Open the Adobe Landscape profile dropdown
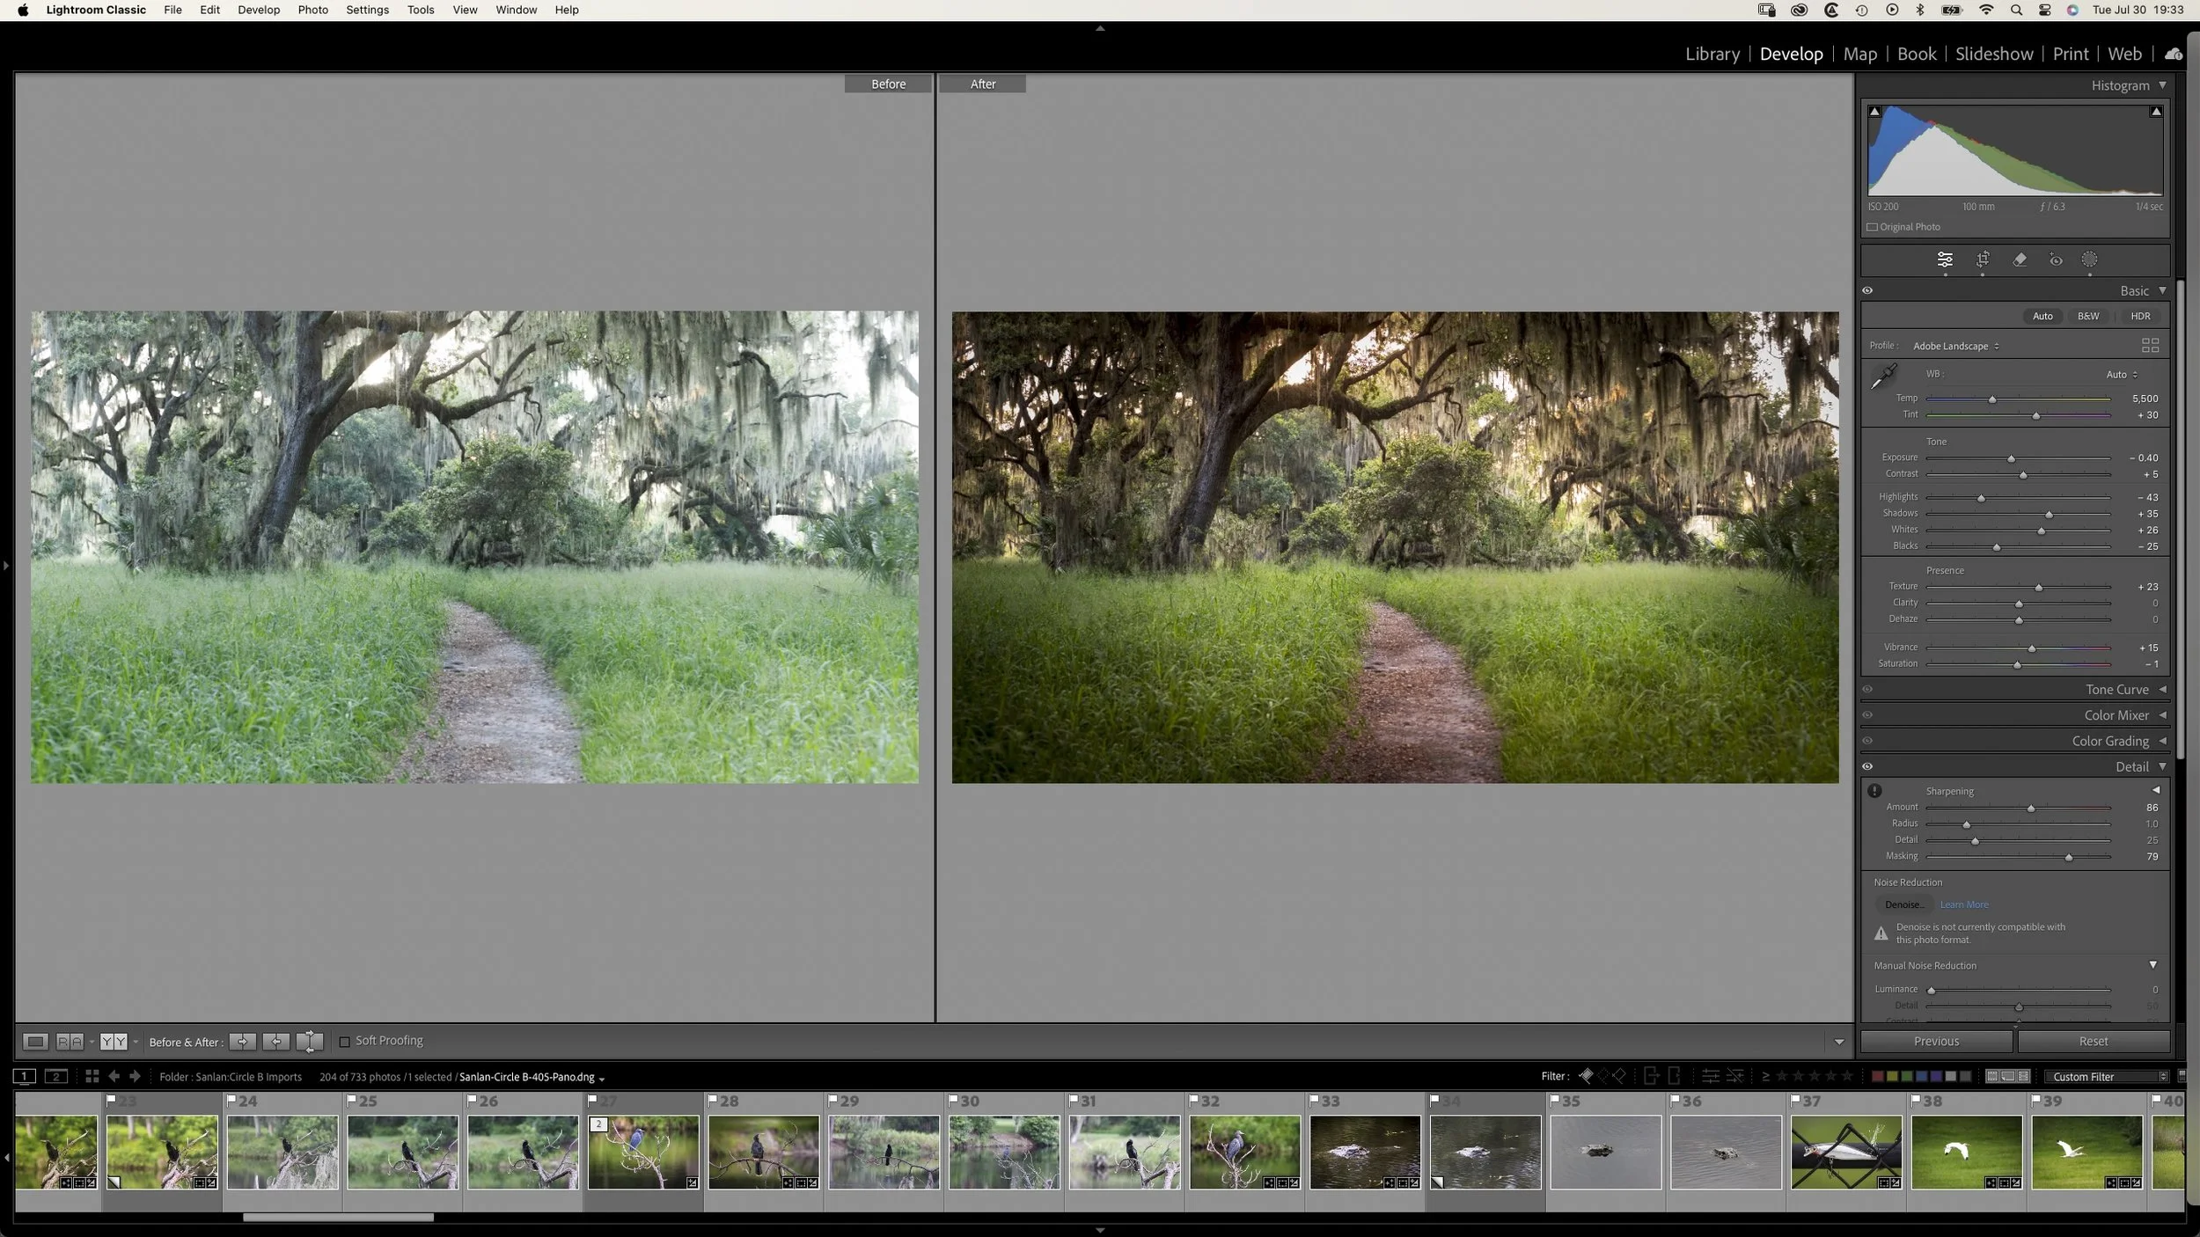Screen dimensions: 2200x1237 [1955, 346]
